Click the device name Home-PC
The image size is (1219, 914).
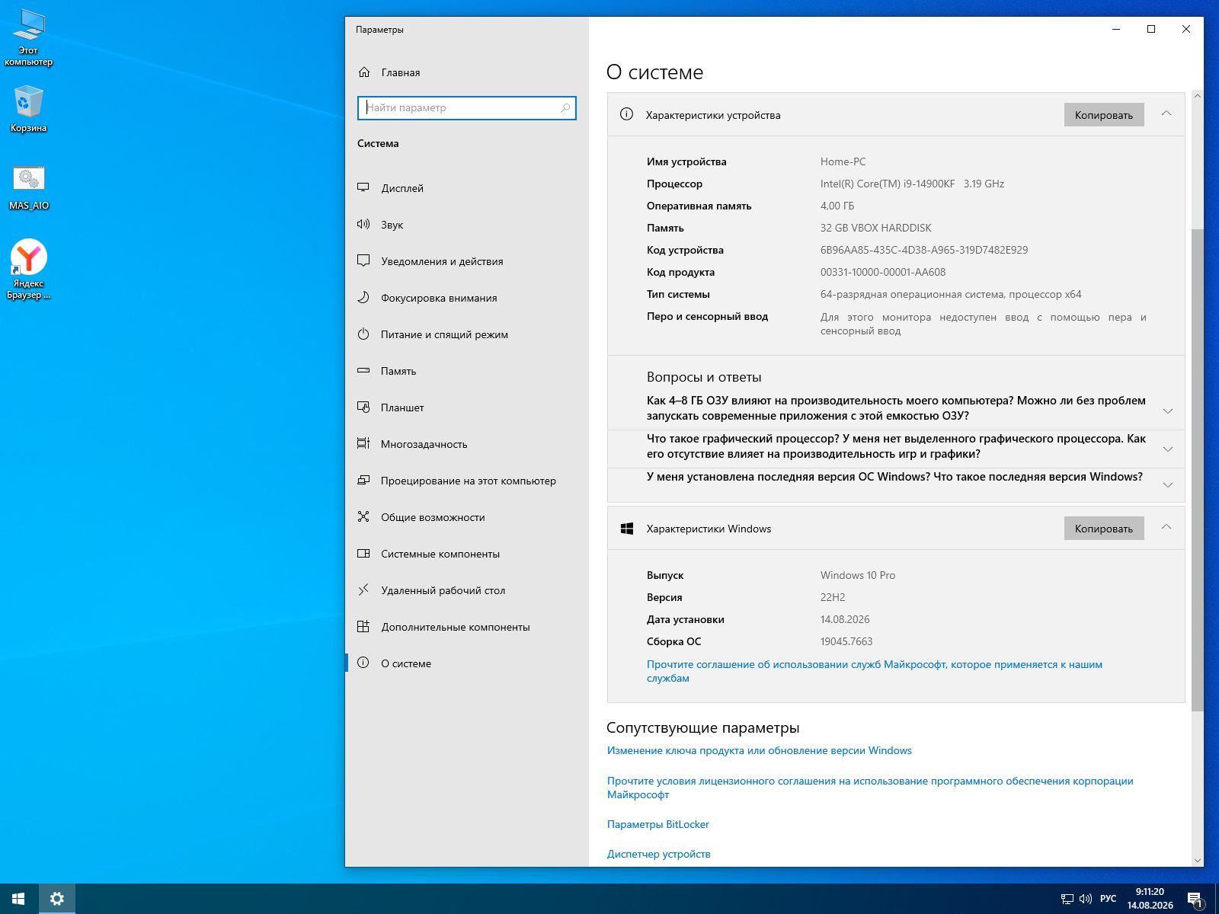843,161
